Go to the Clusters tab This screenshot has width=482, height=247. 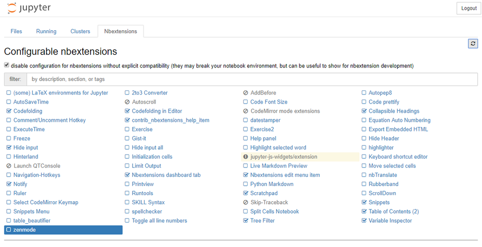click(x=80, y=31)
